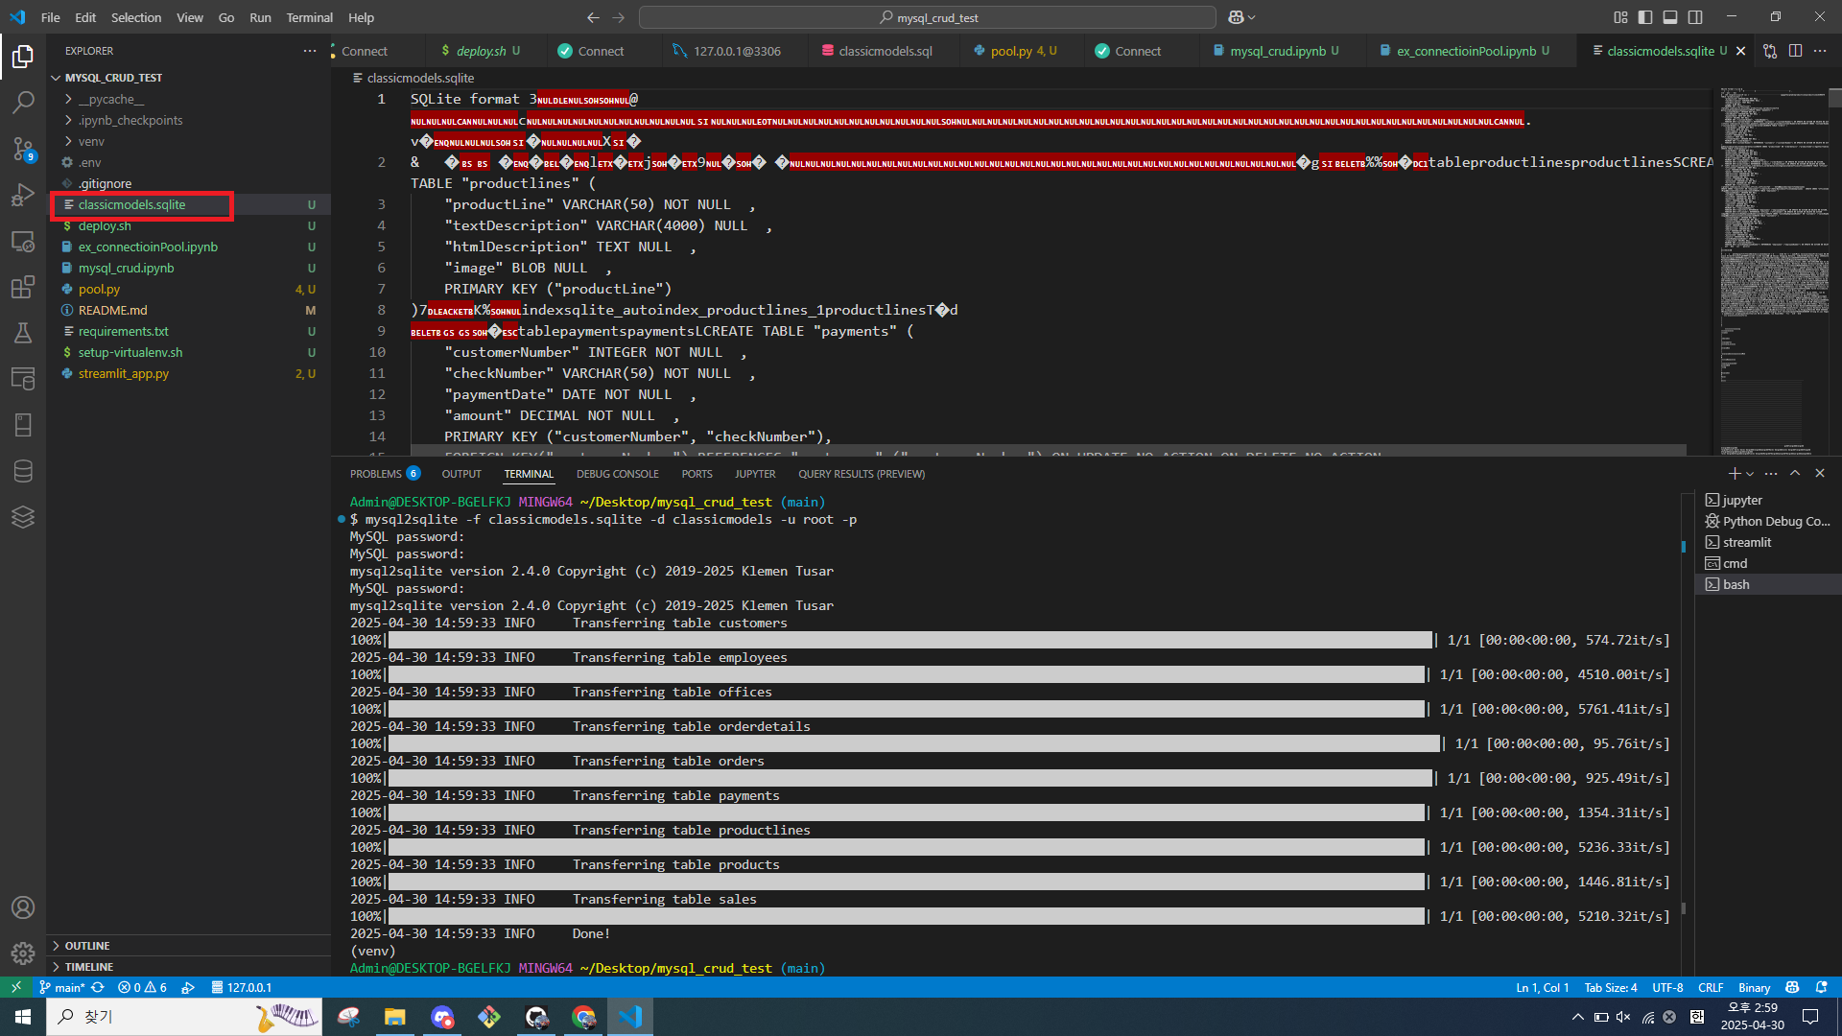Open the Terminal menu
This screenshot has width=1842, height=1036.
309,17
